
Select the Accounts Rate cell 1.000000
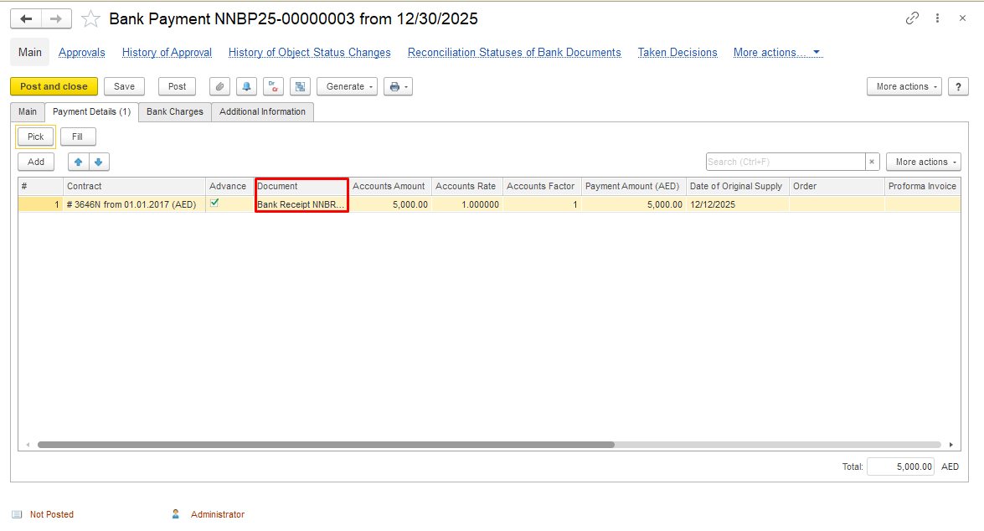(x=467, y=204)
